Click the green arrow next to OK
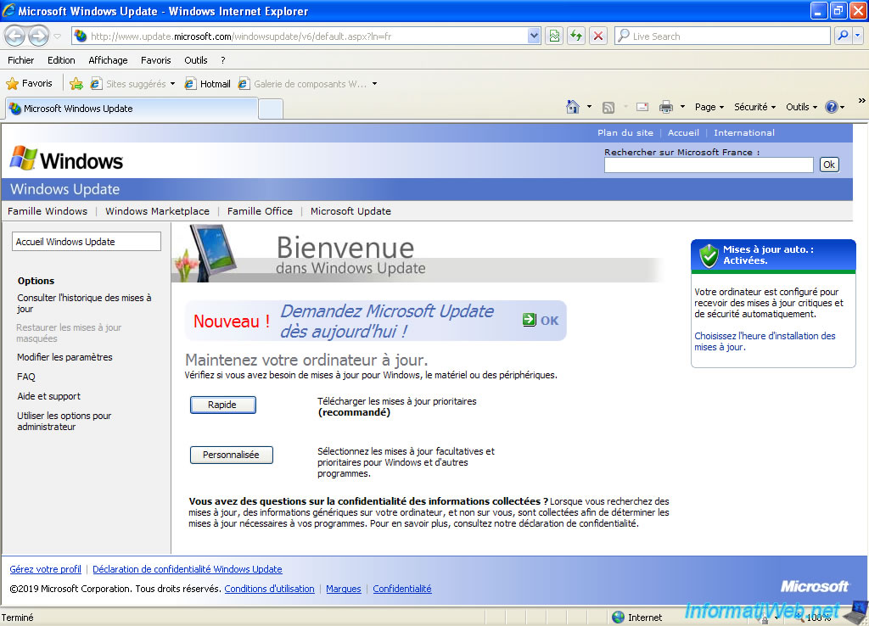 pyautogui.click(x=530, y=320)
